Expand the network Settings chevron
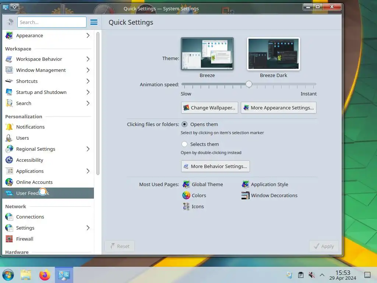This screenshot has width=377, height=283. [88, 228]
